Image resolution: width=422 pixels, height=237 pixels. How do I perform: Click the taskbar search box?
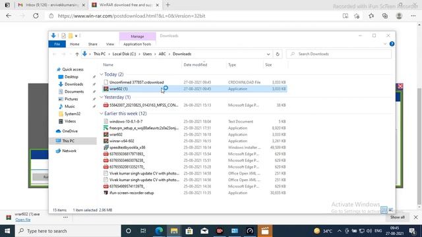pyautogui.click(x=68, y=231)
